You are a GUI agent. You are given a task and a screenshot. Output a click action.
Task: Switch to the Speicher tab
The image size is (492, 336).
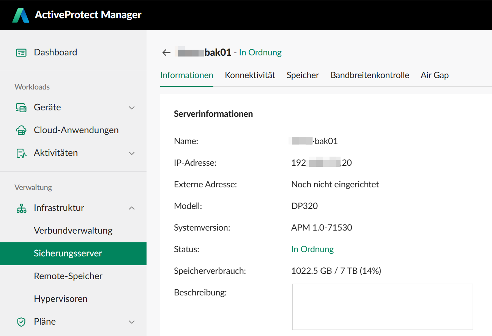[x=303, y=75]
